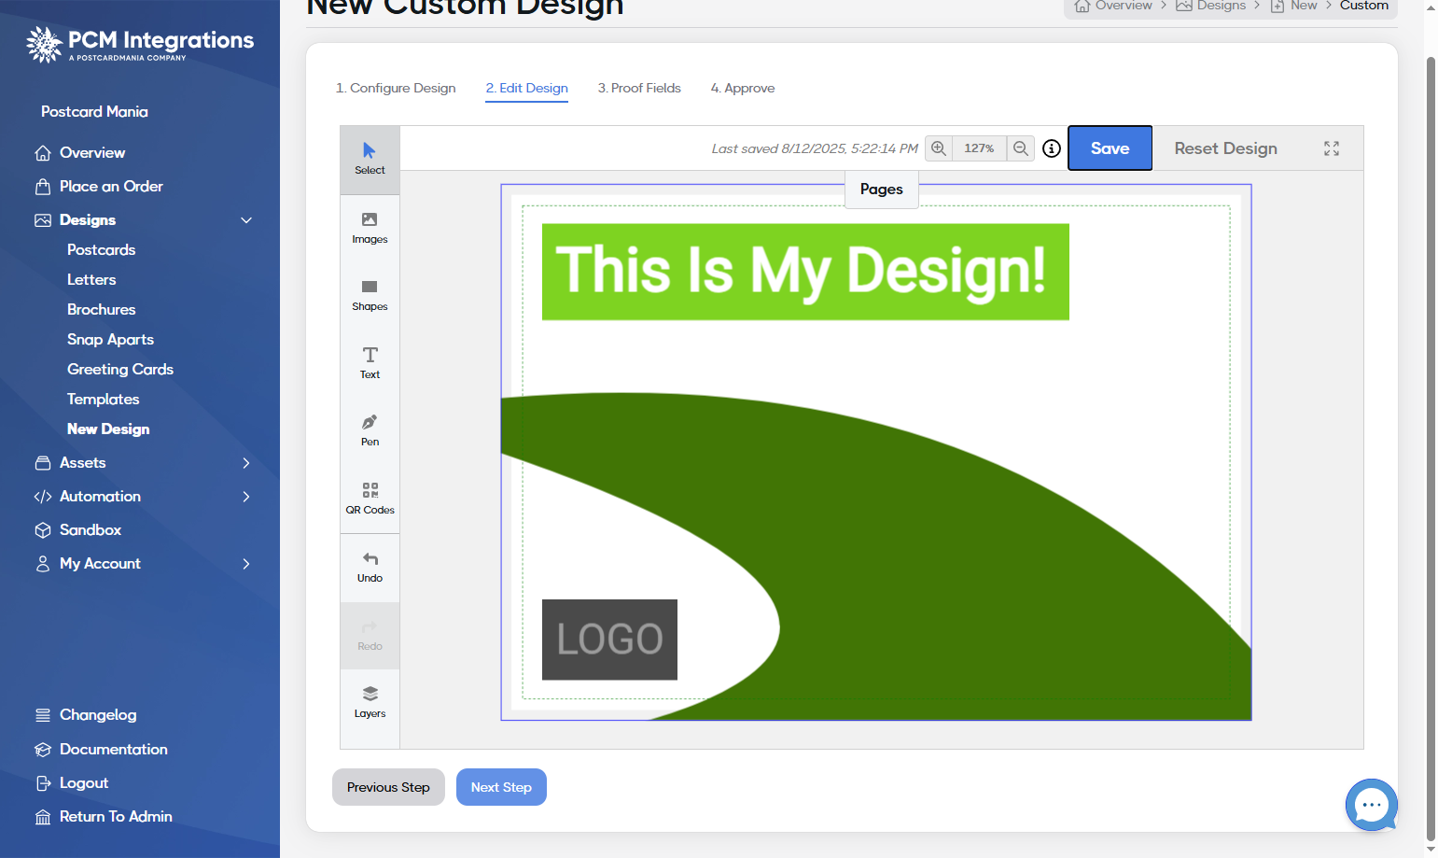Open the Layers panel
The width and height of the screenshot is (1438, 858).
point(370,702)
